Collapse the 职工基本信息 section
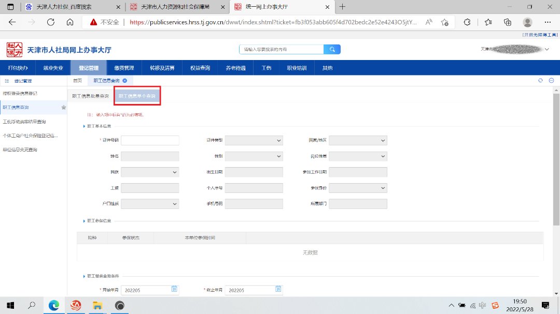Screen dimensions: 560x314 tap(85, 126)
